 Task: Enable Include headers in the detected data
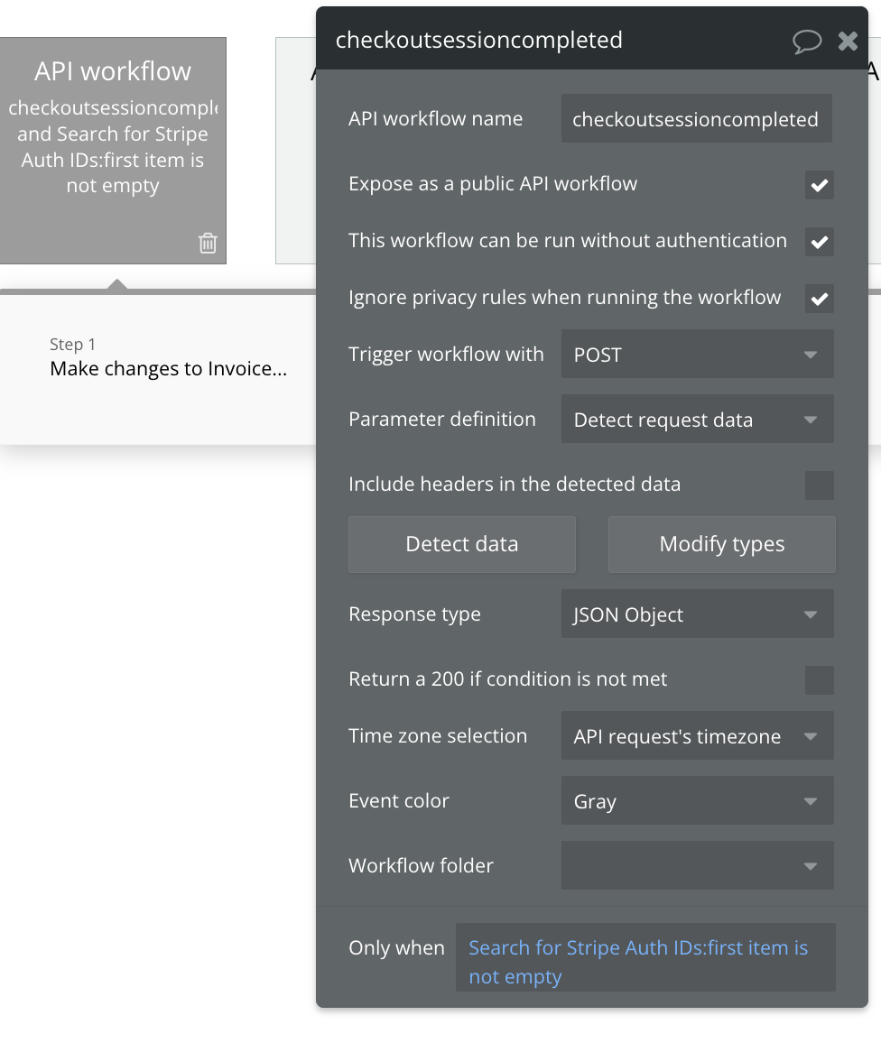point(819,485)
